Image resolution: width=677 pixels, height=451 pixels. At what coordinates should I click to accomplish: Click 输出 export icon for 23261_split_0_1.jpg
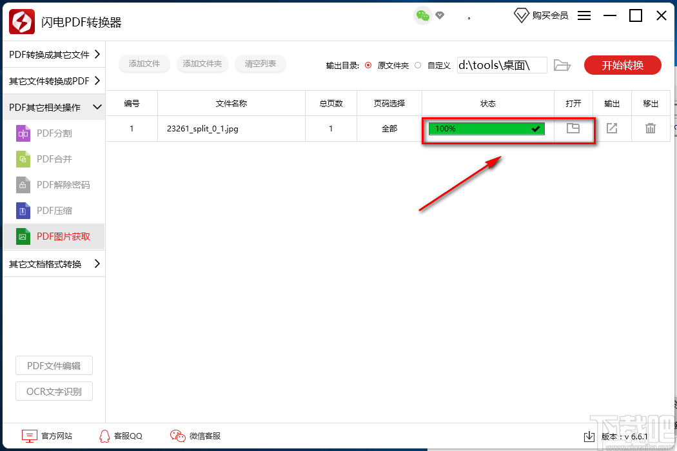pos(612,128)
